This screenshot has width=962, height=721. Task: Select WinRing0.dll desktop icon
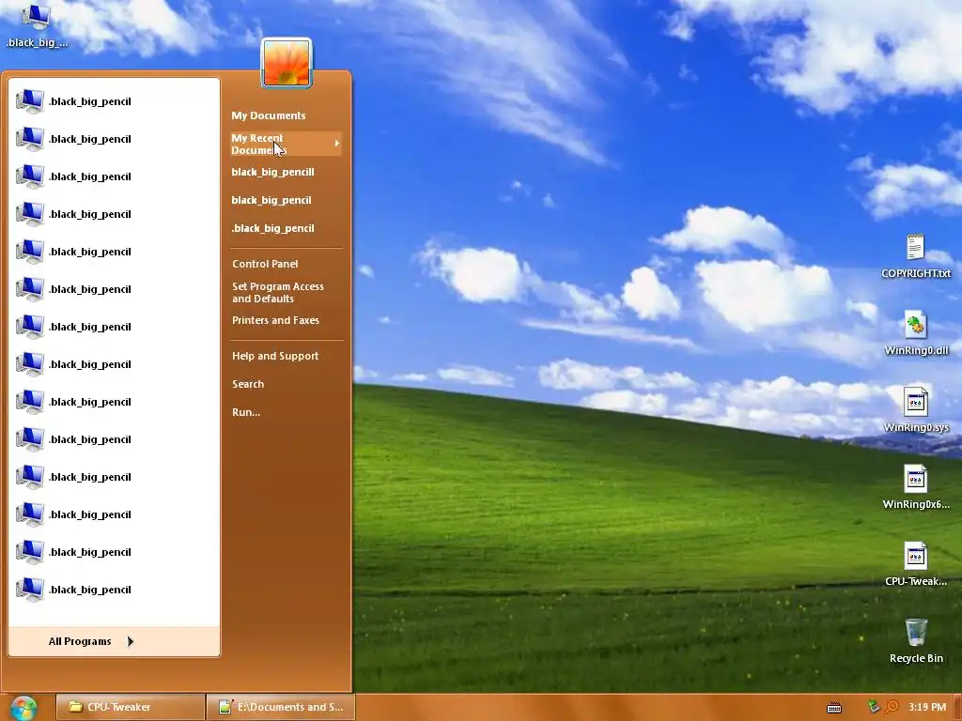click(x=915, y=333)
